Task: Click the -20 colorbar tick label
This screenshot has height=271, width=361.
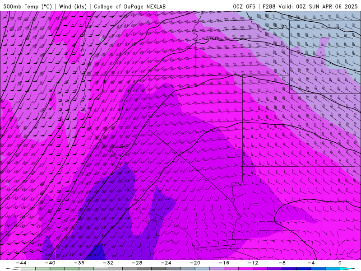Action: pos(195,263)
